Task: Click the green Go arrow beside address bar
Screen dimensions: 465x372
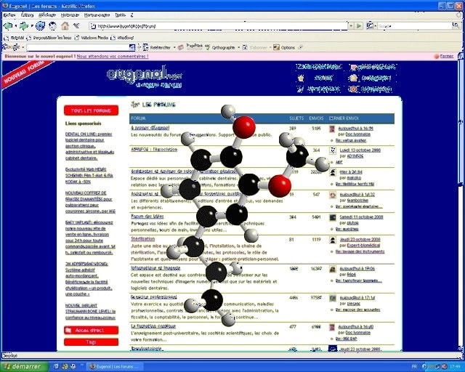Action: [359, 26]
